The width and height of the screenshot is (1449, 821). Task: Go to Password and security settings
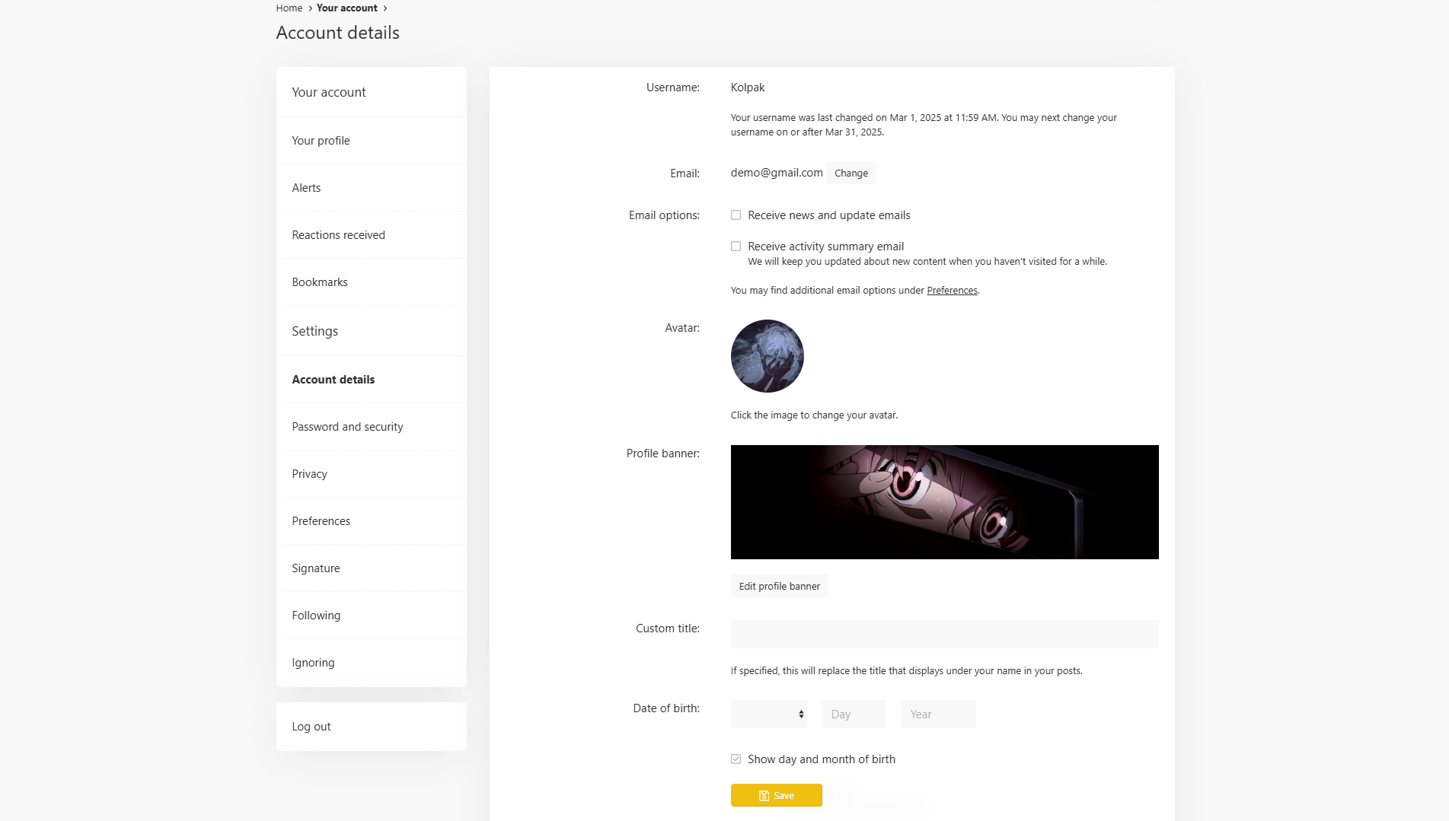(x=347, y=427)
